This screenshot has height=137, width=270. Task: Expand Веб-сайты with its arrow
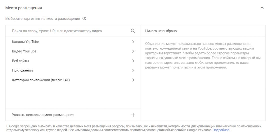[133, 61]
